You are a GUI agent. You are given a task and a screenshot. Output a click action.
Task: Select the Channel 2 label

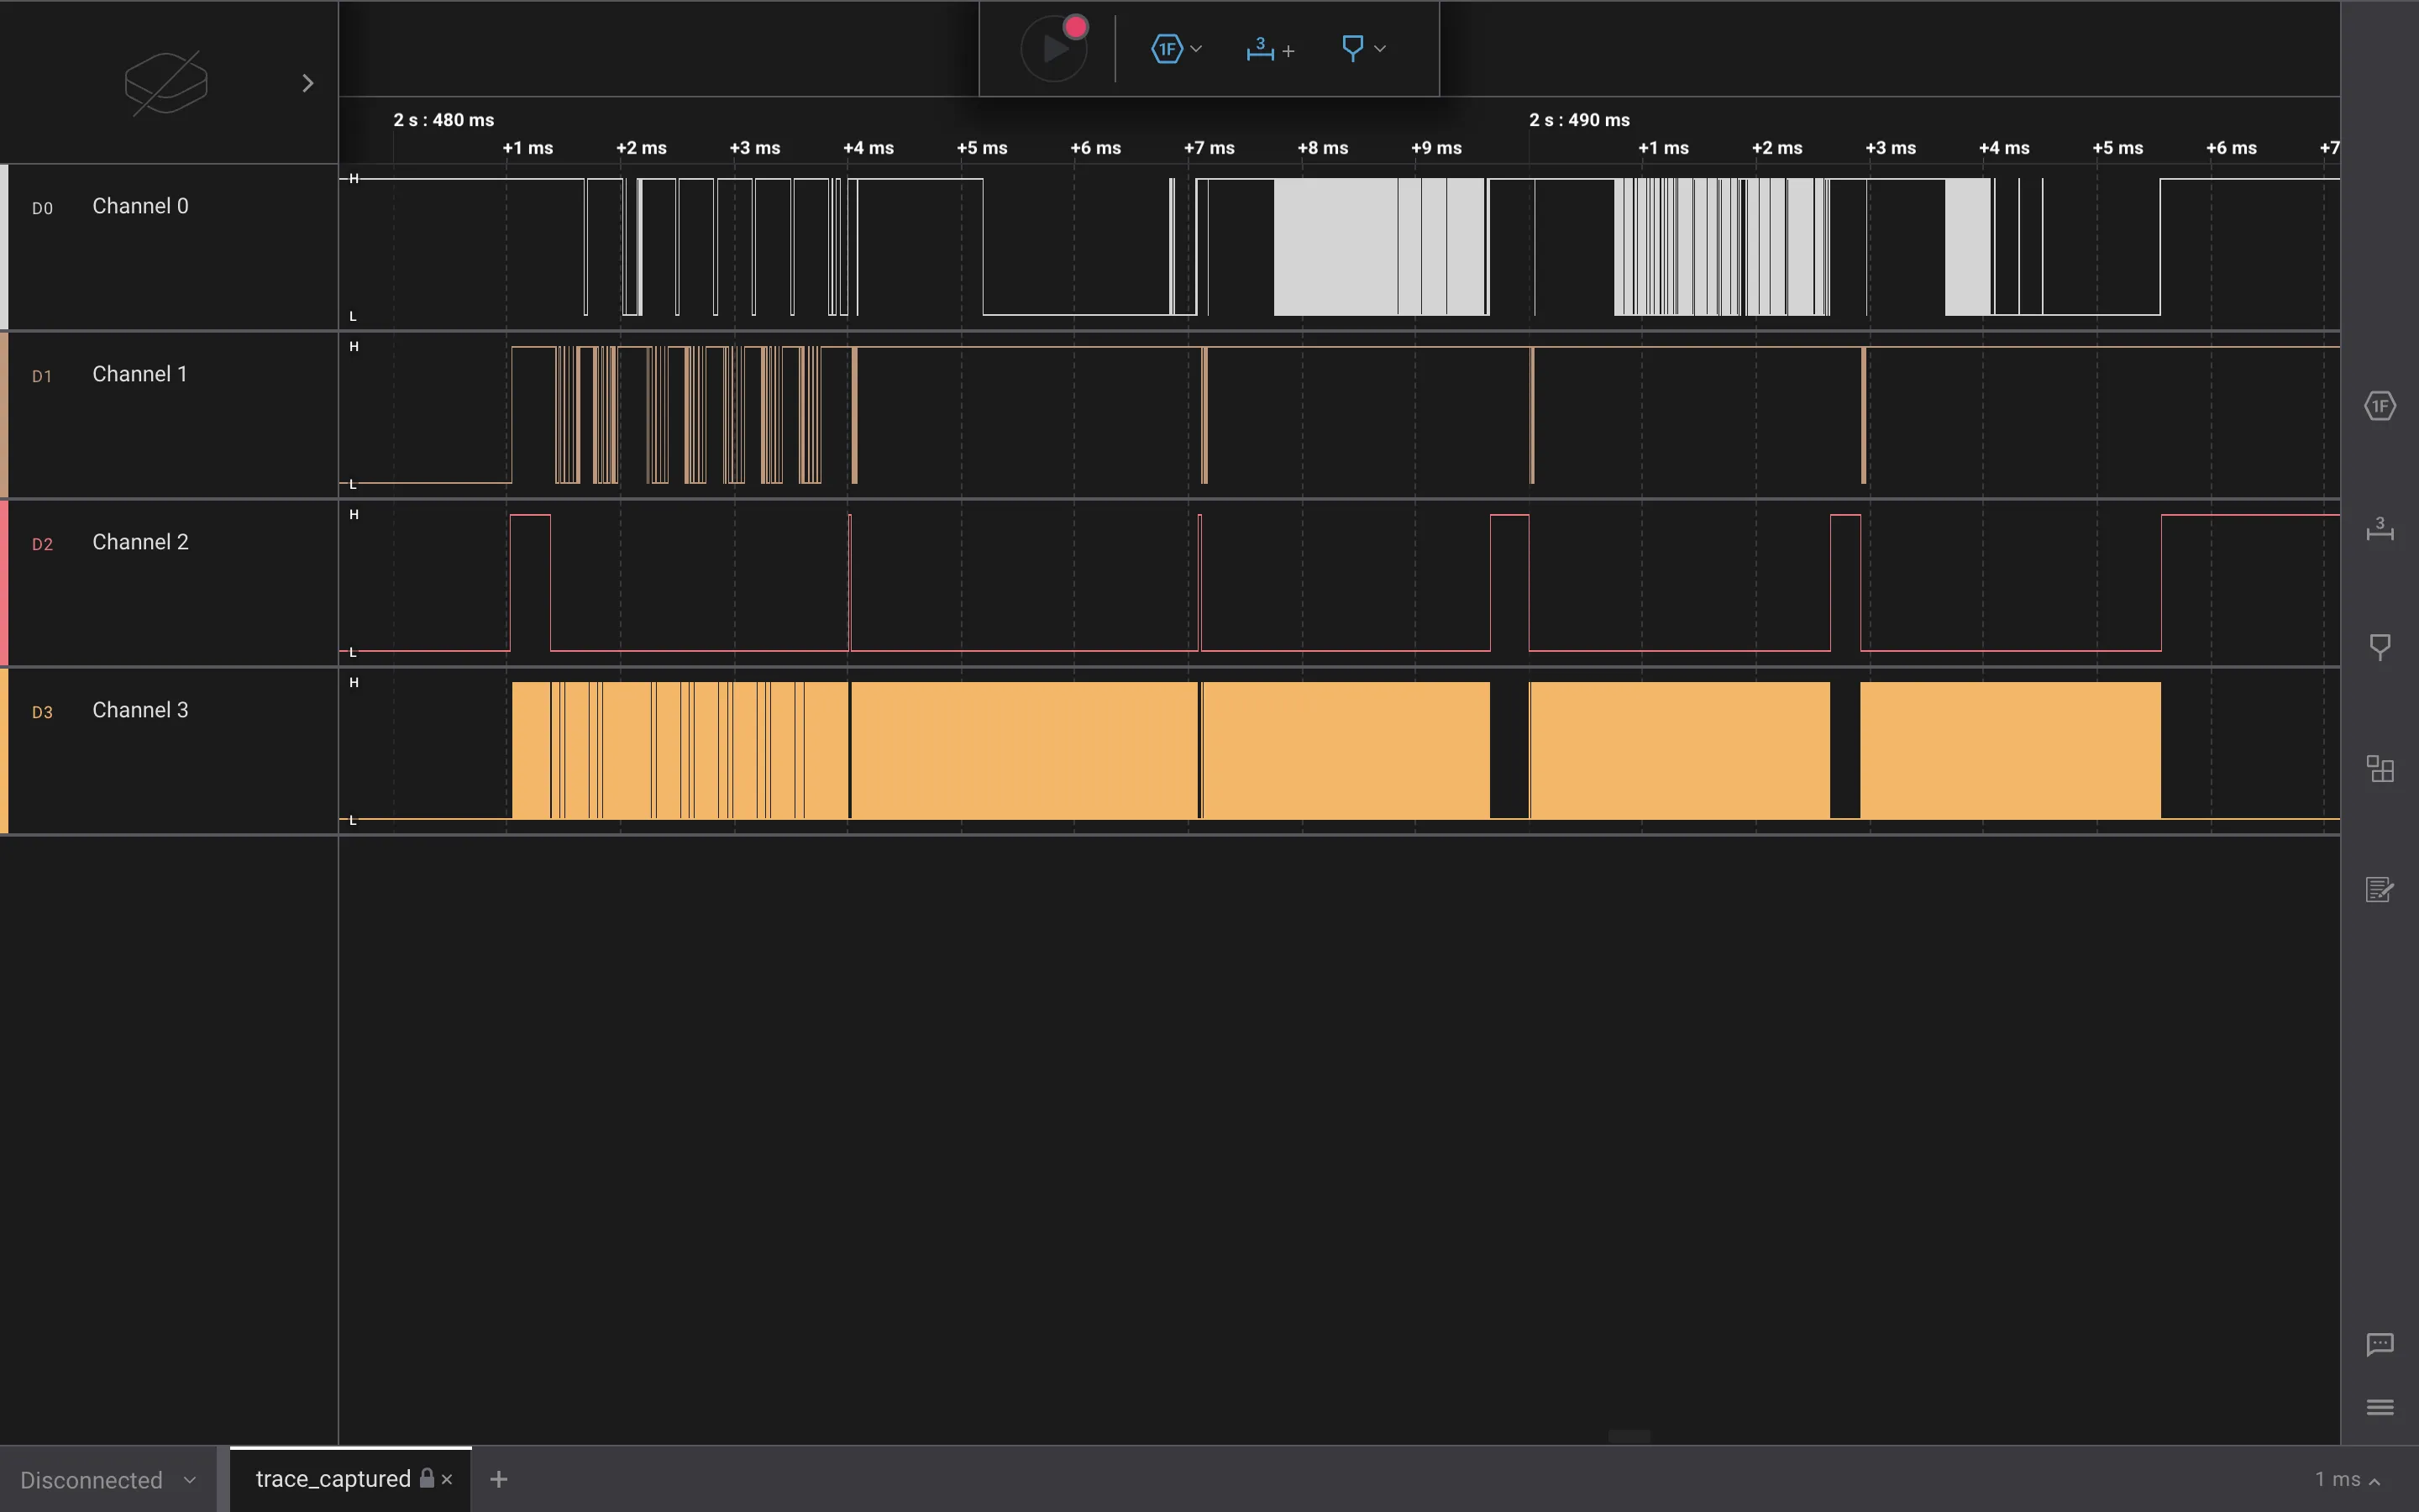140,542
